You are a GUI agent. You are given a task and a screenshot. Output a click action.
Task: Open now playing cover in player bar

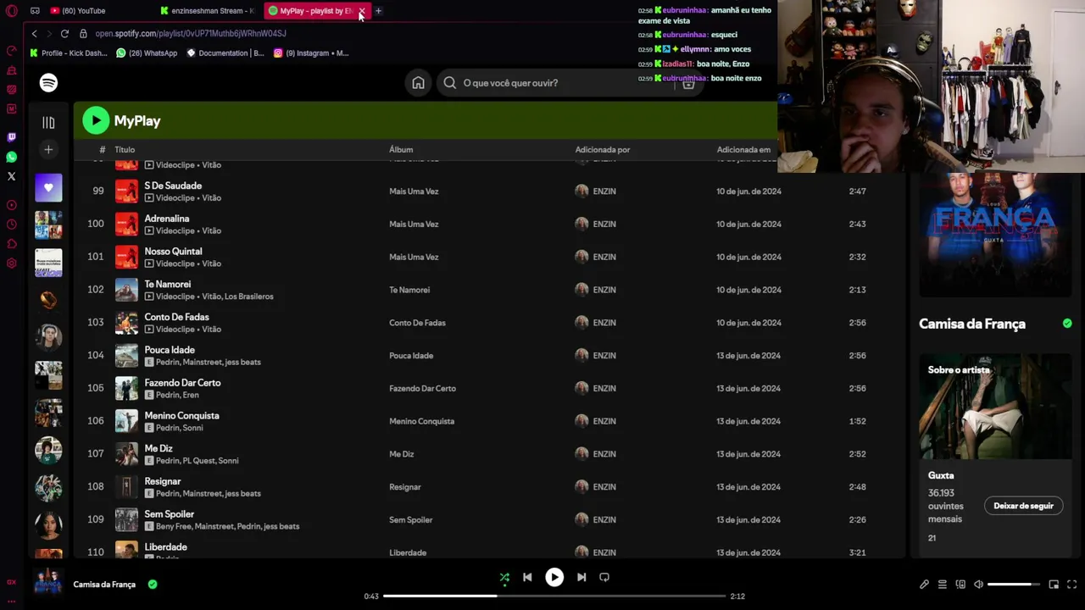pyautogui.click(x=48, y=584)
